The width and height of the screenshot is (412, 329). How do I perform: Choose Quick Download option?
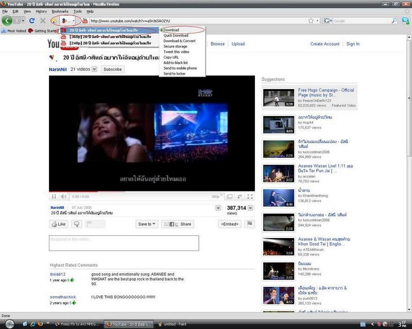click(176, 35)
